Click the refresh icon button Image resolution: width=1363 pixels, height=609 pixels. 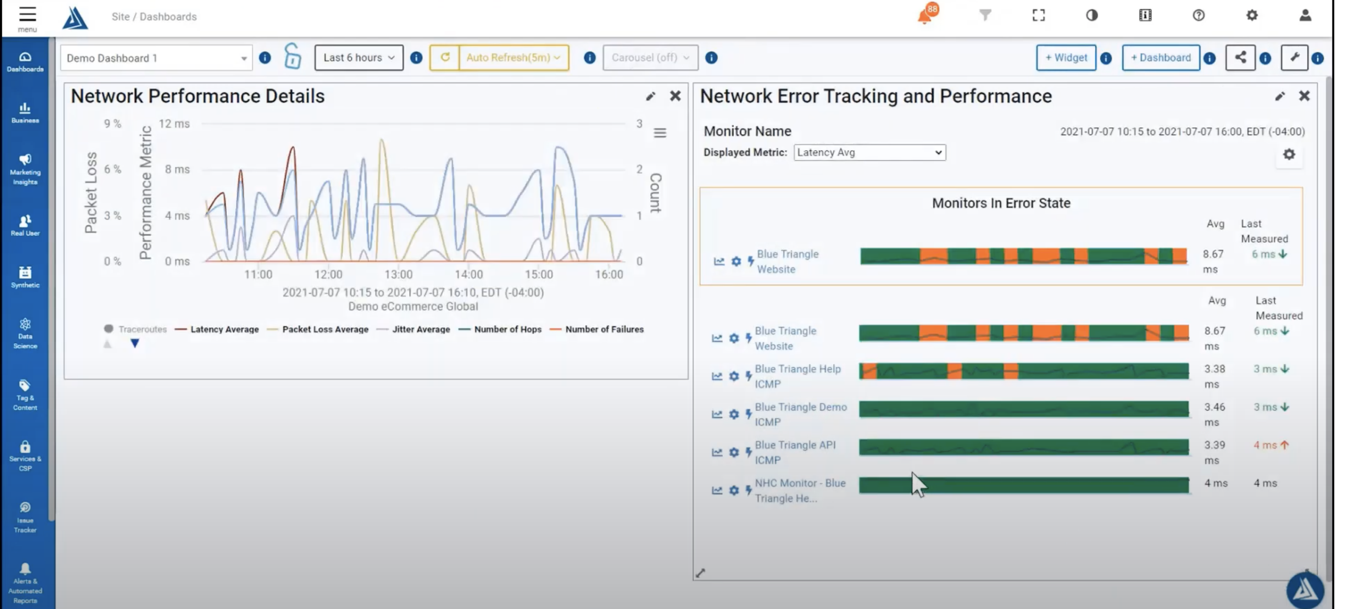(x=445, y=57)
